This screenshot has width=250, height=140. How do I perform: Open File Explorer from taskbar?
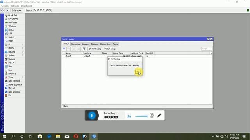point(58,136)
